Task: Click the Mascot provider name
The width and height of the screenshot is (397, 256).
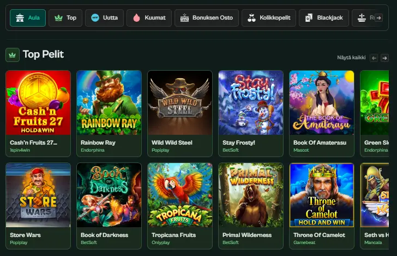Action: [x=301, y=150]
